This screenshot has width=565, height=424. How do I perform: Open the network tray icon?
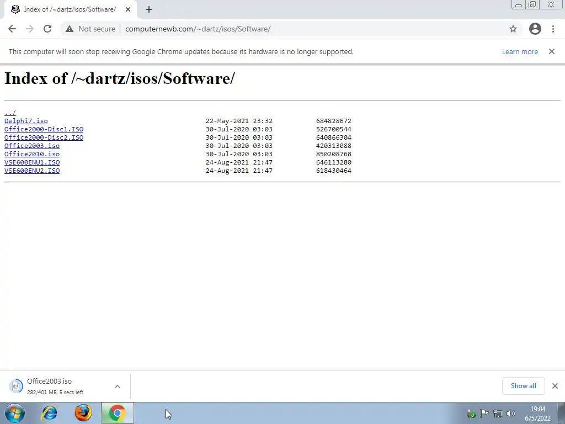pyautogui.click(x=498, y=414)
